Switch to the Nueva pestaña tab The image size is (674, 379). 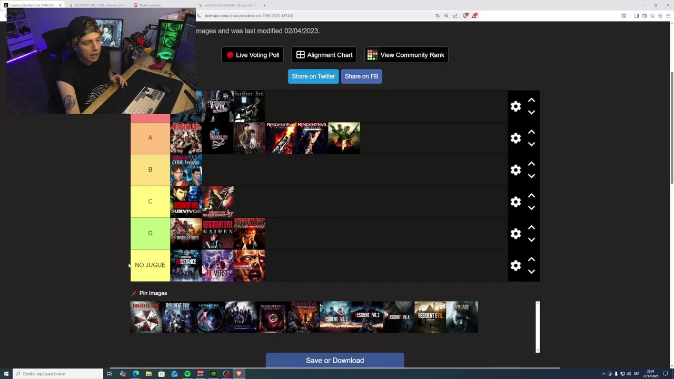coord(161,5)
